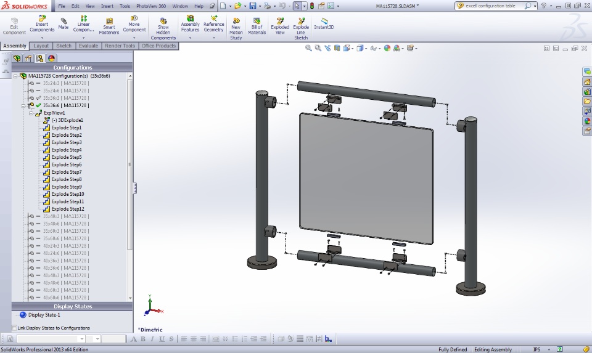Select the 35x48x3 configuration
Viewport: 592px width, 353px height.
pyautogui.click(x=66, y=216)
